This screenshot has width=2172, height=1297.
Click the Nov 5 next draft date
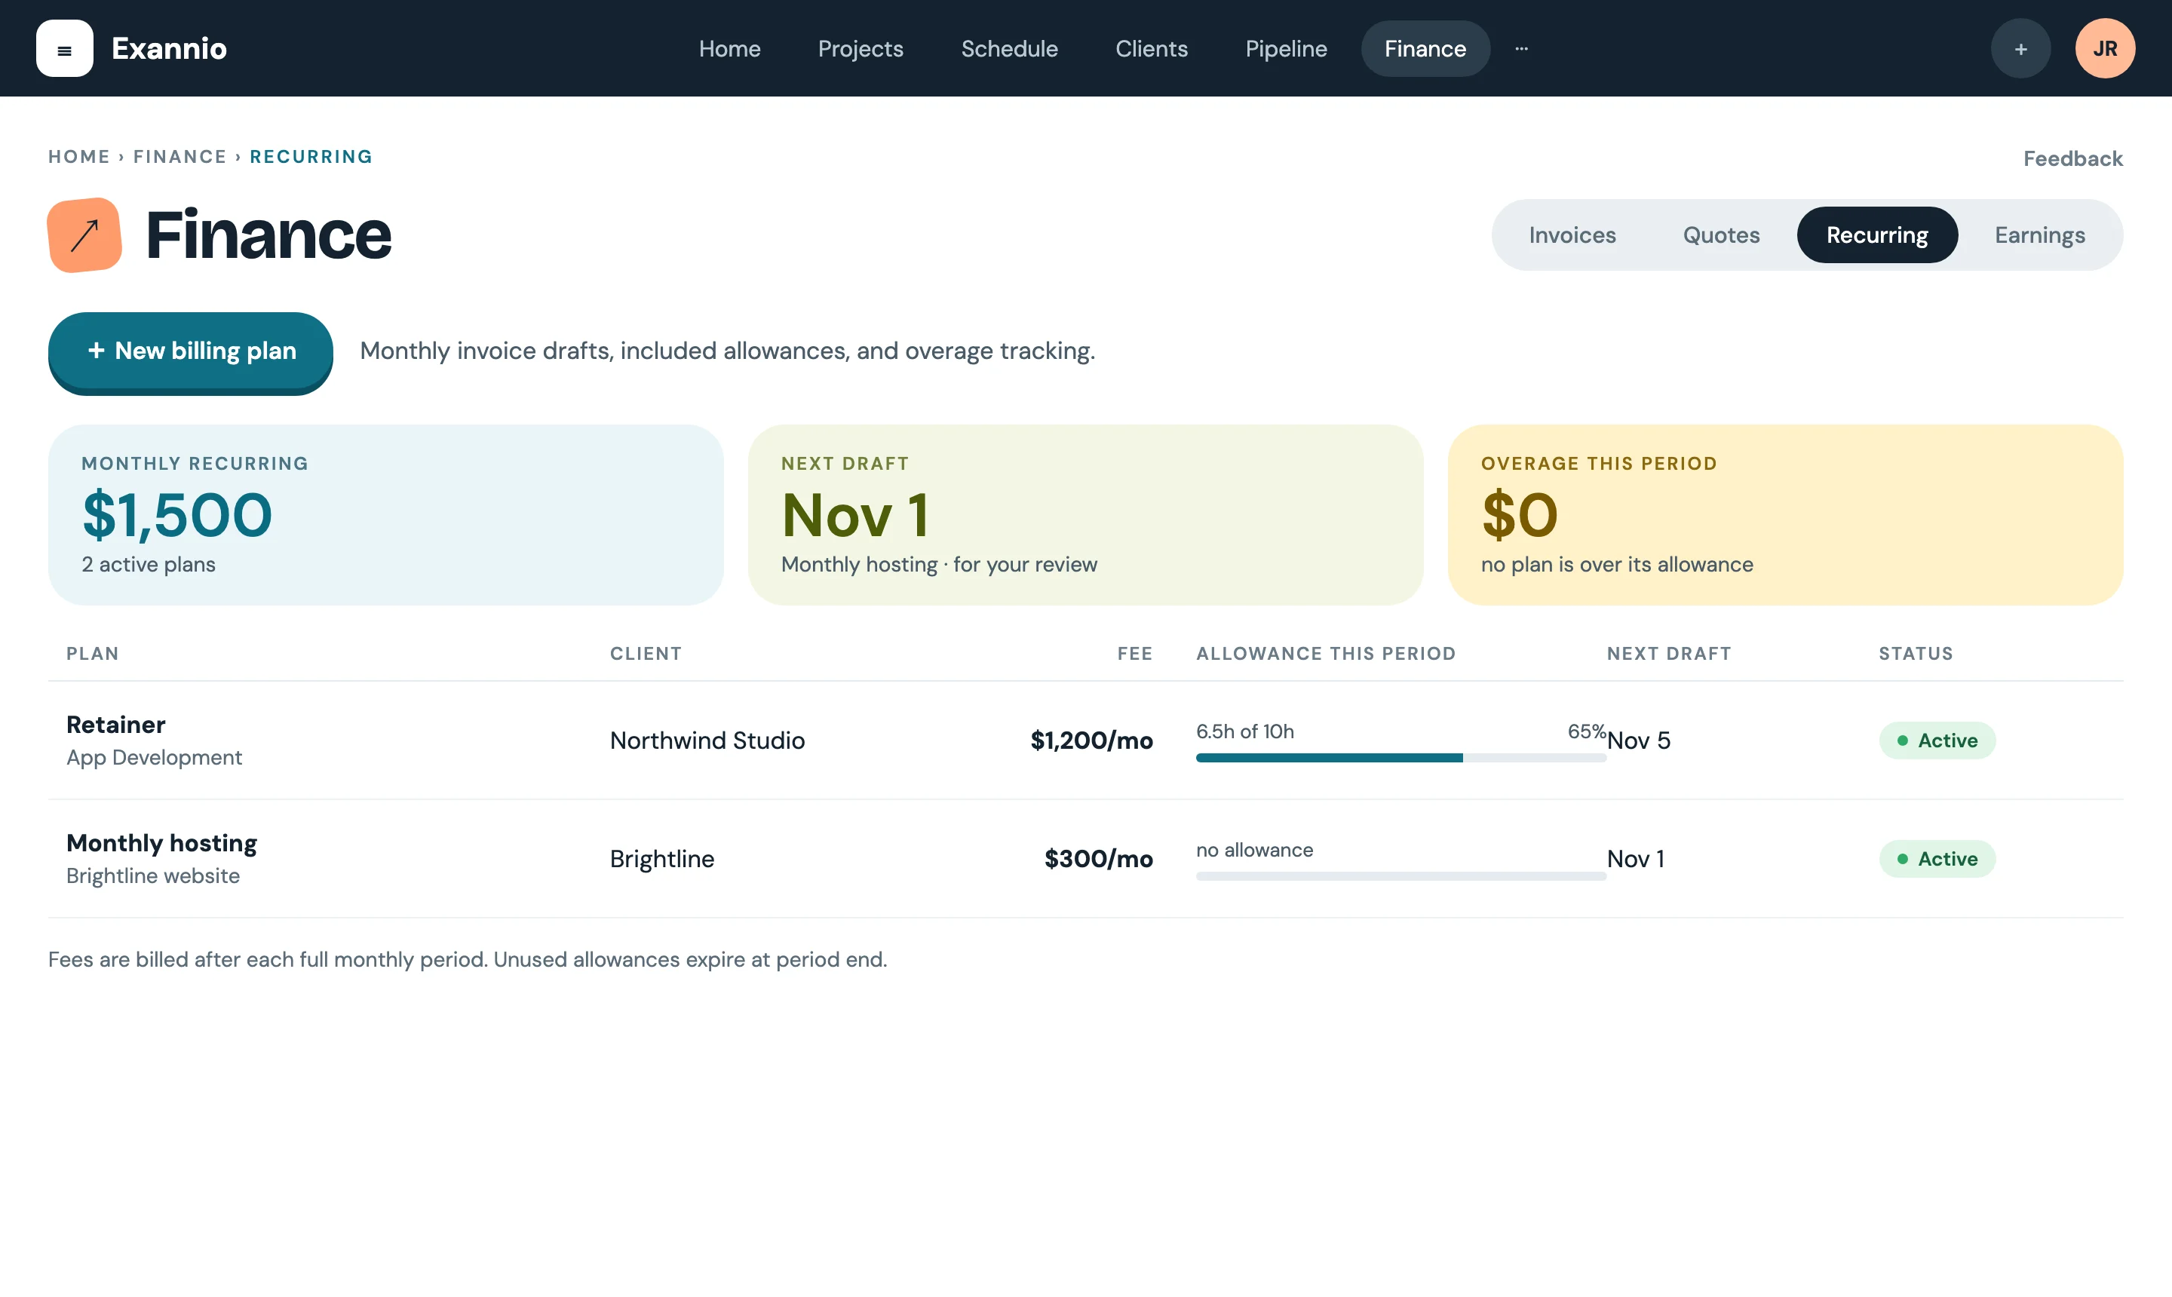(x=1638, y=740)
